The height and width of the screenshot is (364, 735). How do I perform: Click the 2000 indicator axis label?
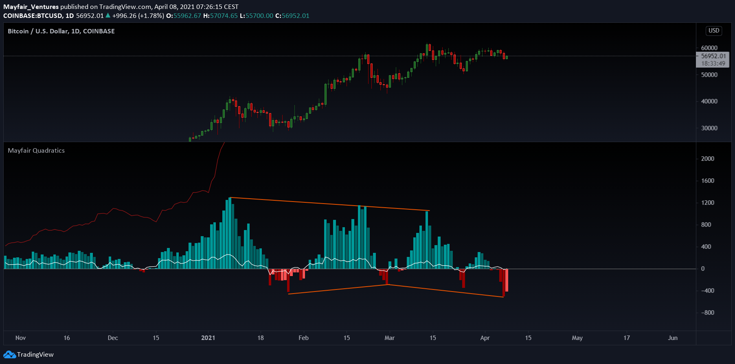[x=707, y=159]
